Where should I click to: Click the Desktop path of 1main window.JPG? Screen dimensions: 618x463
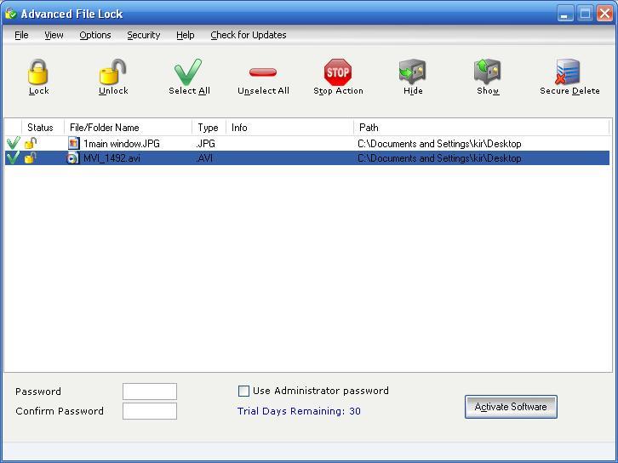point(439,144)
